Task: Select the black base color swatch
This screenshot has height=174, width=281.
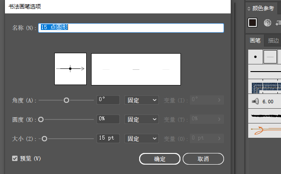Action: 252,22
